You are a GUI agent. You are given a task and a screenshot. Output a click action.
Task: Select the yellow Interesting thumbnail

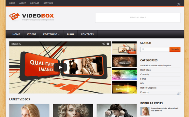pos(124,87)
